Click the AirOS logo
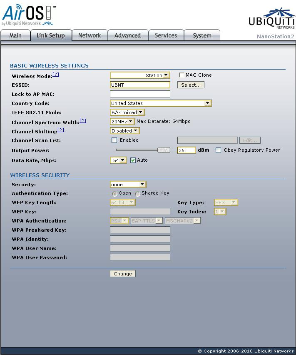This screenshot has width=296, height=355. pos(29,15)
